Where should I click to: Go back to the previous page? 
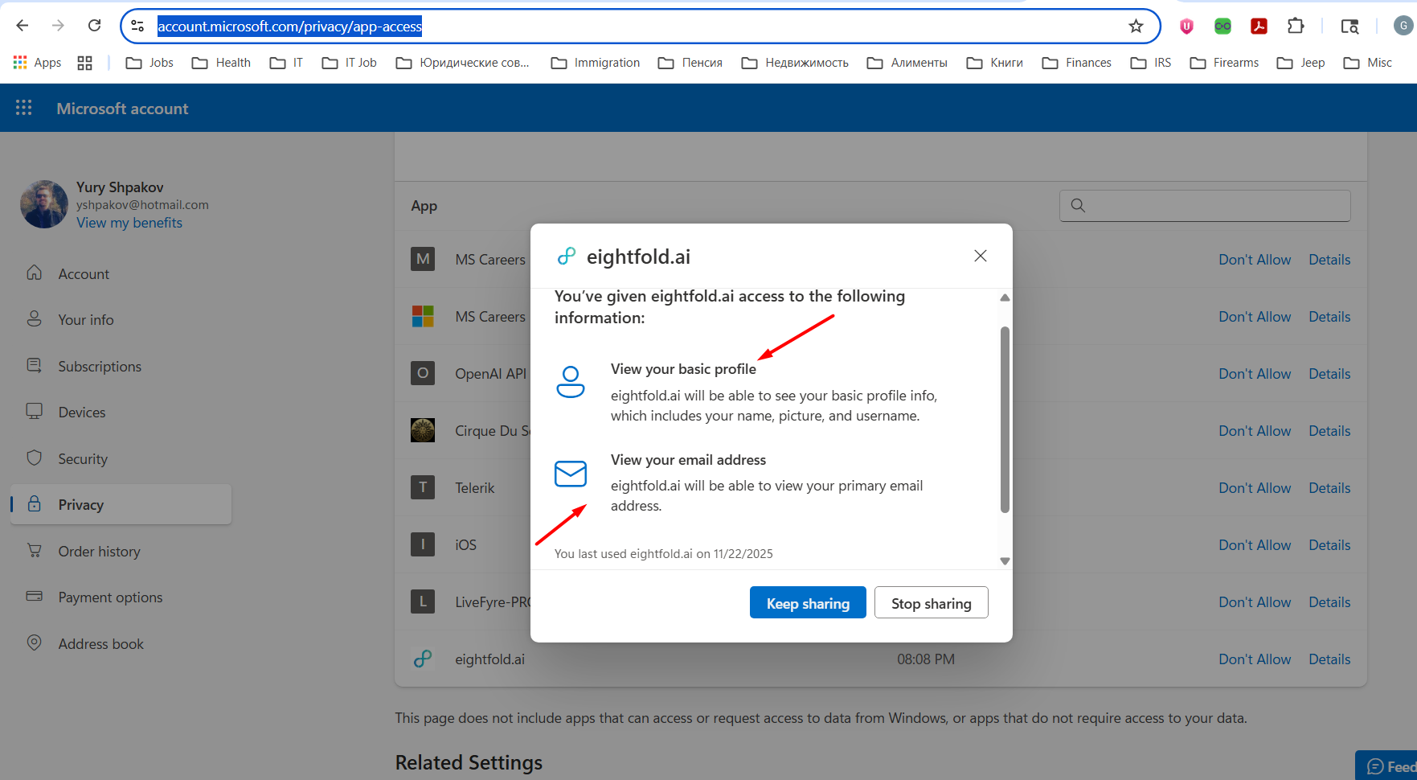tap(23, 26)
